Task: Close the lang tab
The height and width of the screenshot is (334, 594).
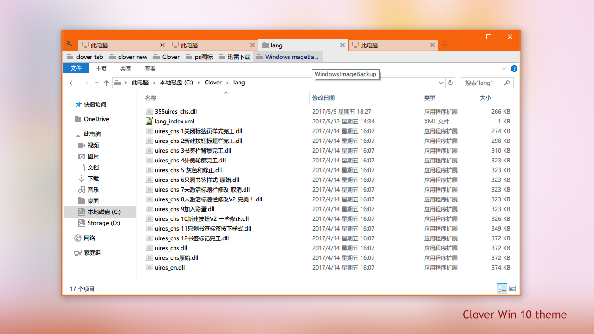Action: [x=342, y=45]
